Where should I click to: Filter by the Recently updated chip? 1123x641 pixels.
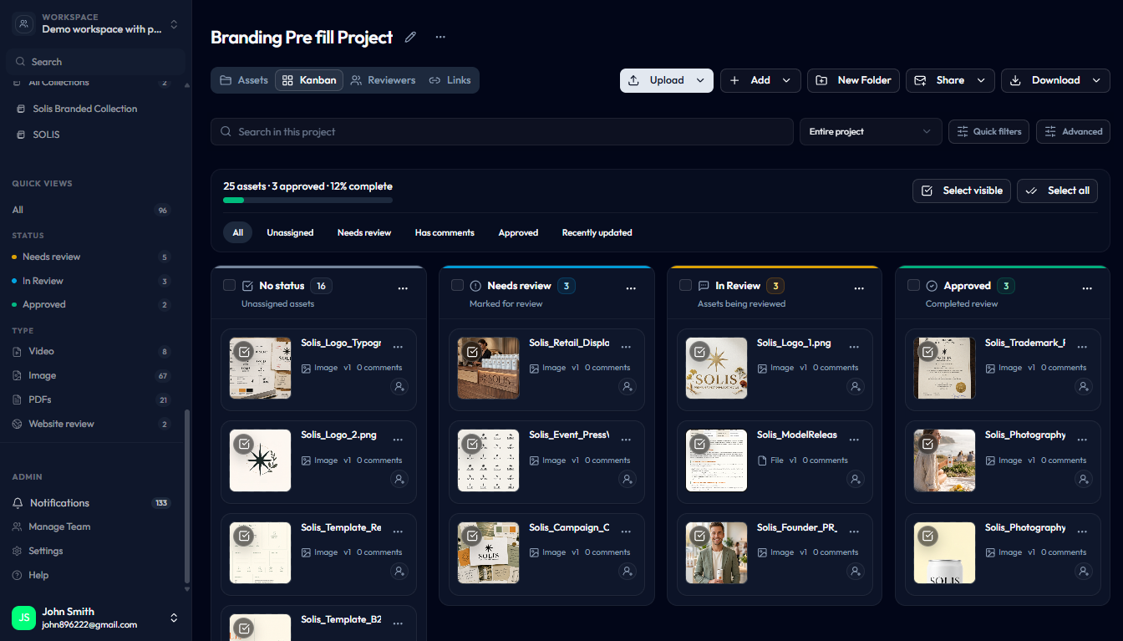pyautogui.click(x=597, y=232)
